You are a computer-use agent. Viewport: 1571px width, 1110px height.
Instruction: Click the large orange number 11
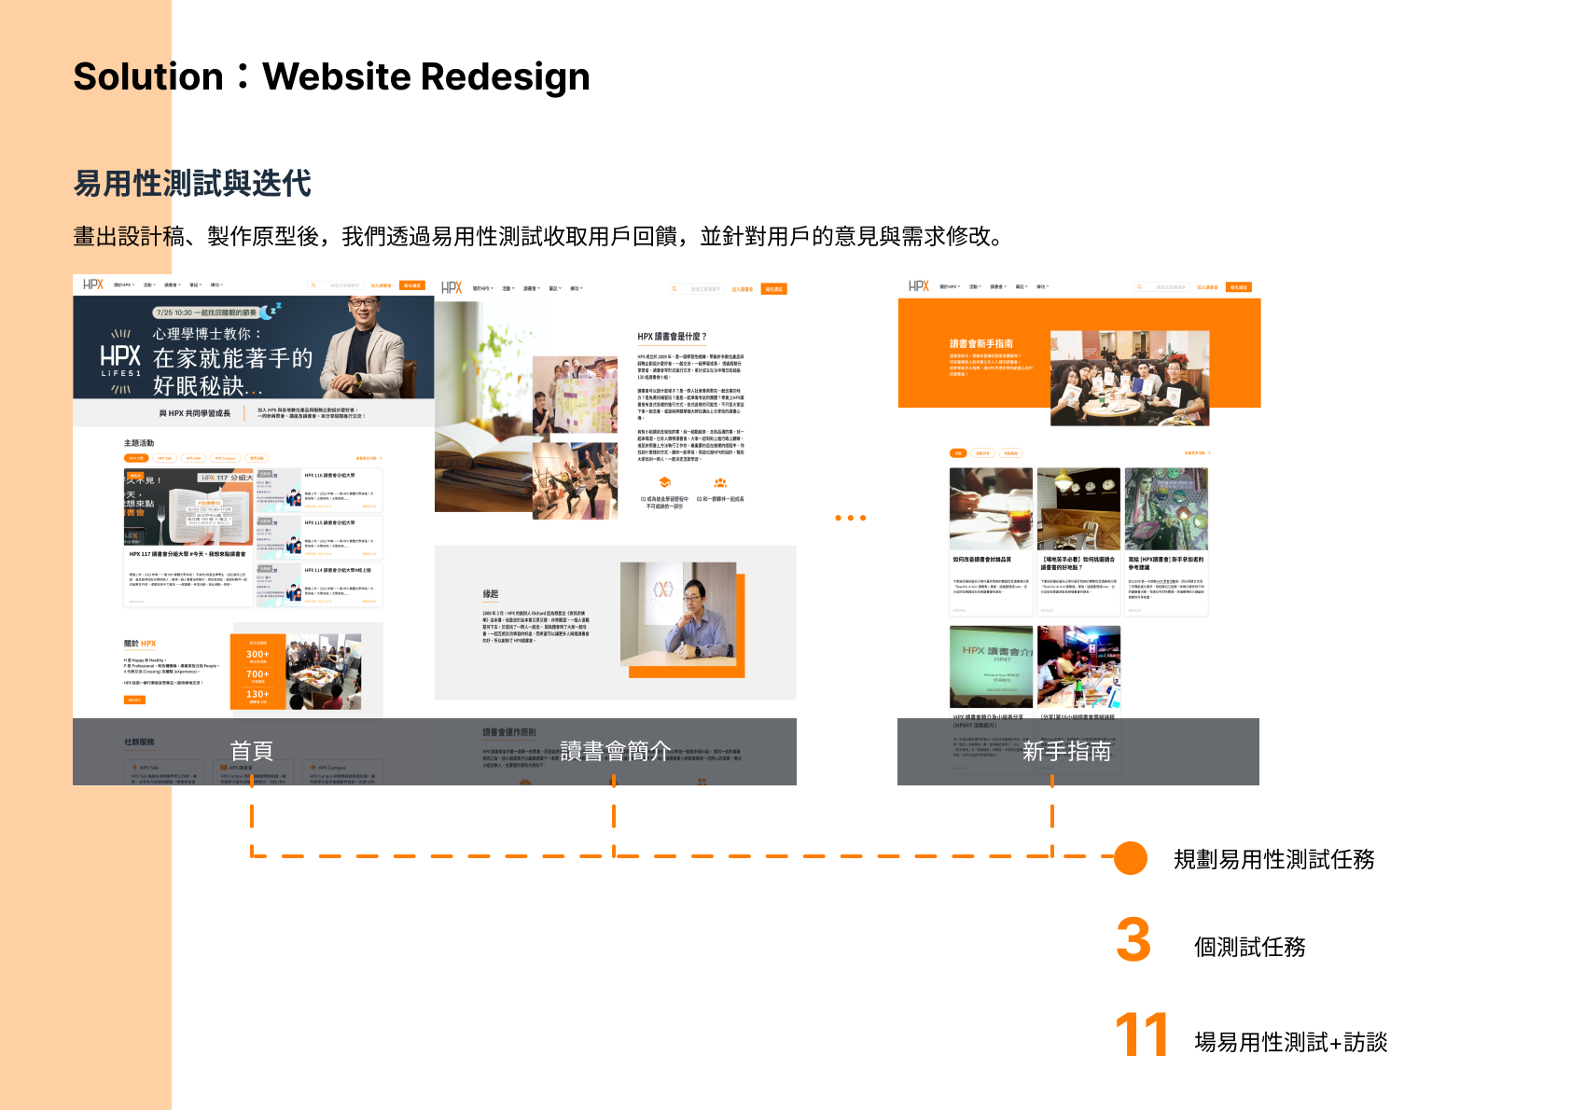coord(1142,1034)
